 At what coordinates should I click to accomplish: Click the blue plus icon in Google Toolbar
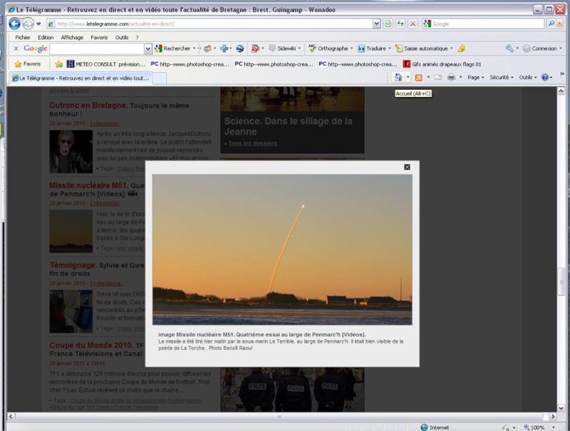[224, 48]
